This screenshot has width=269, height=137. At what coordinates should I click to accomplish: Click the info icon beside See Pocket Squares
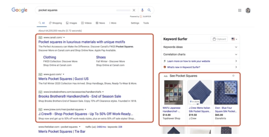click(233, 76)
